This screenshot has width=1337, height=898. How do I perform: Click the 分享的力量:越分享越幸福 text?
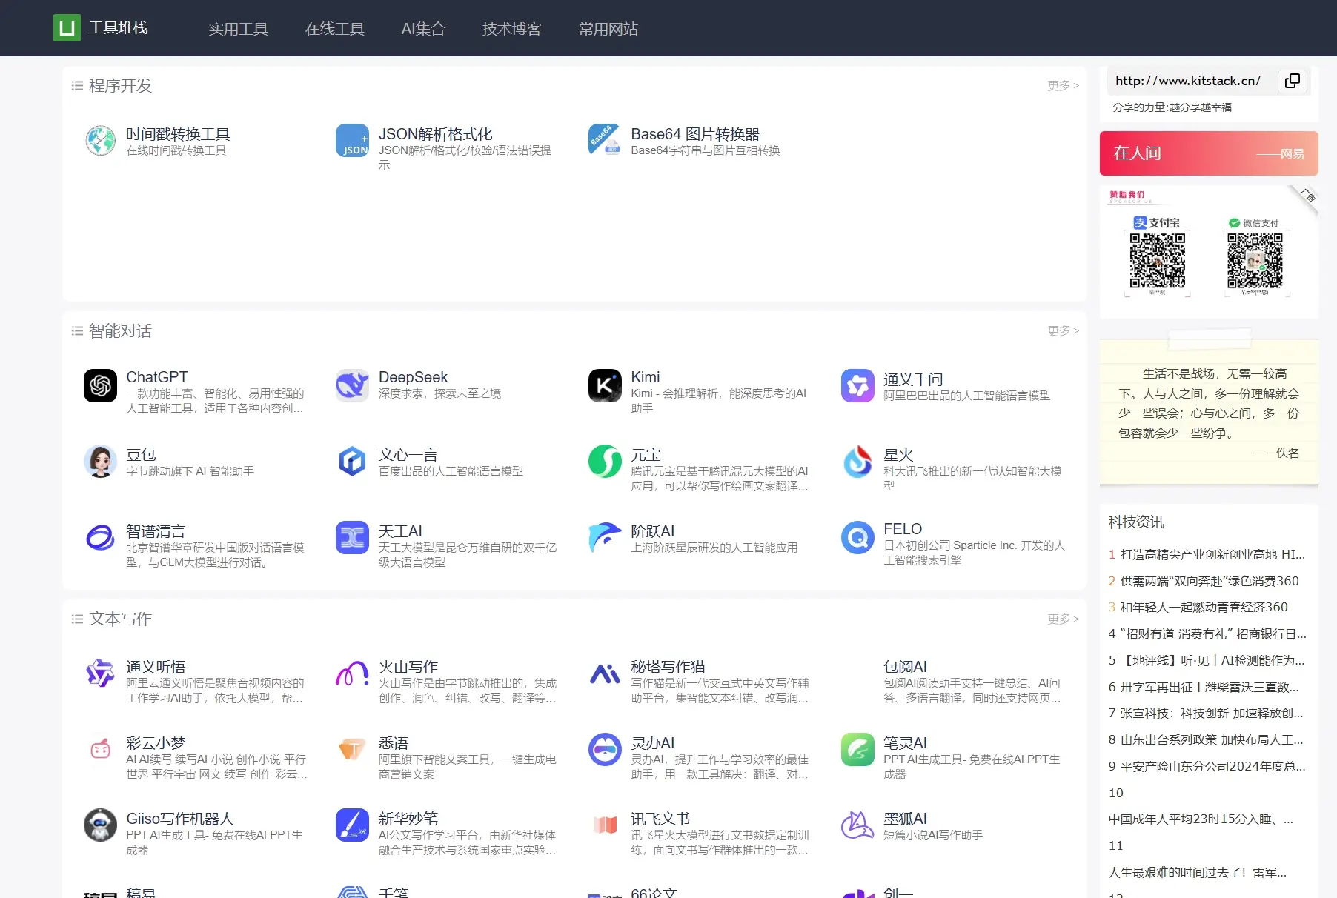point(1172,107)
